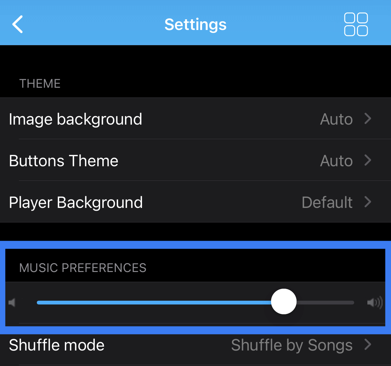
Task: Click the unfilled gray part of volume track
Action: (325, 303)
